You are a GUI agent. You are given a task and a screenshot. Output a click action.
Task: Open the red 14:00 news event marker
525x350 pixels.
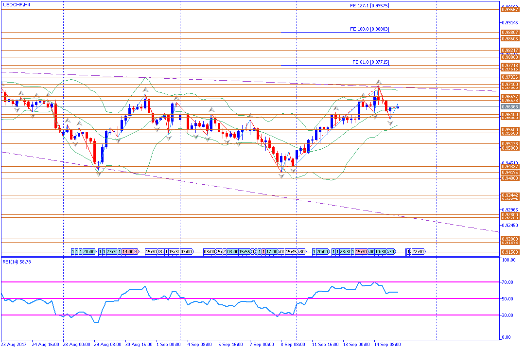(129, 251)
